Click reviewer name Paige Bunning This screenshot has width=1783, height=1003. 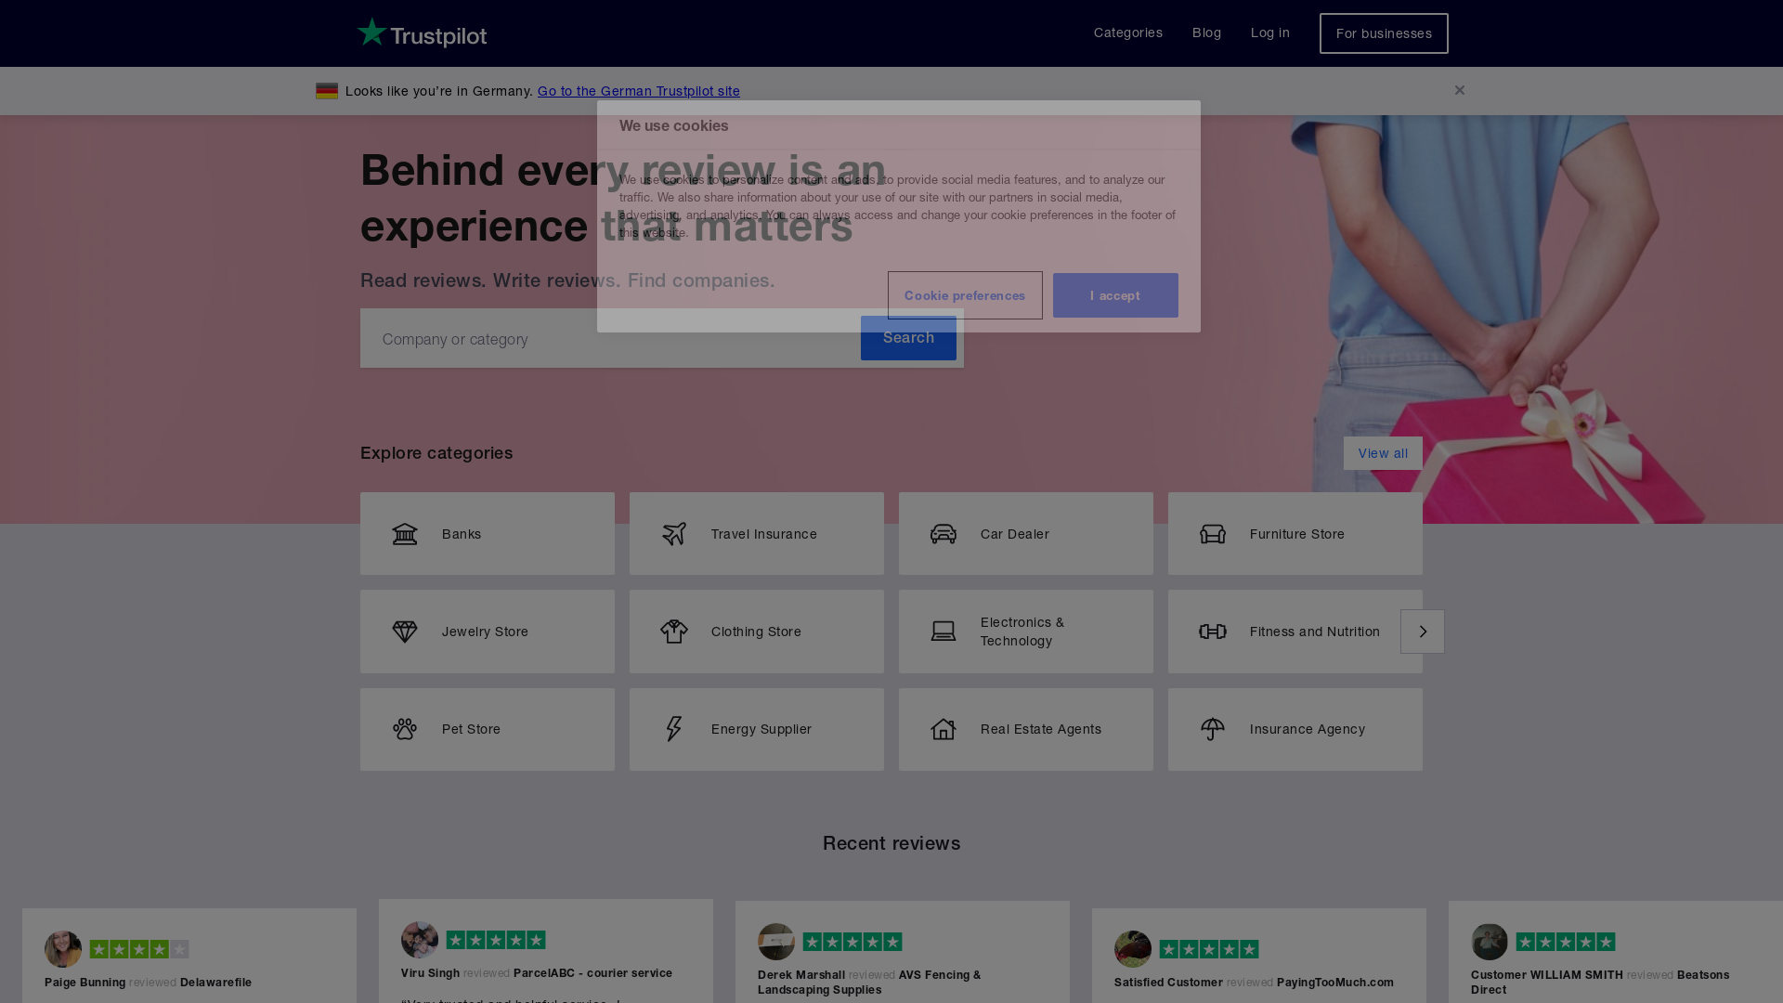[x=85, y=983]
